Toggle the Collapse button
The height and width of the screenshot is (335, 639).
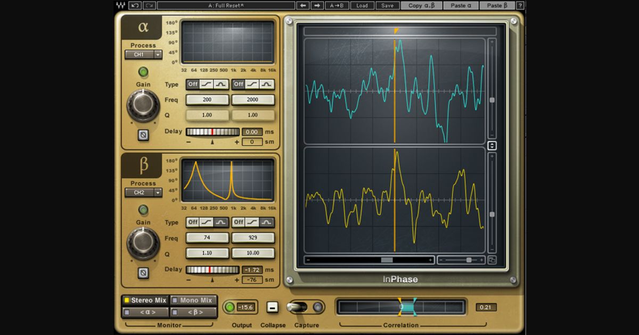coord(273,307)
